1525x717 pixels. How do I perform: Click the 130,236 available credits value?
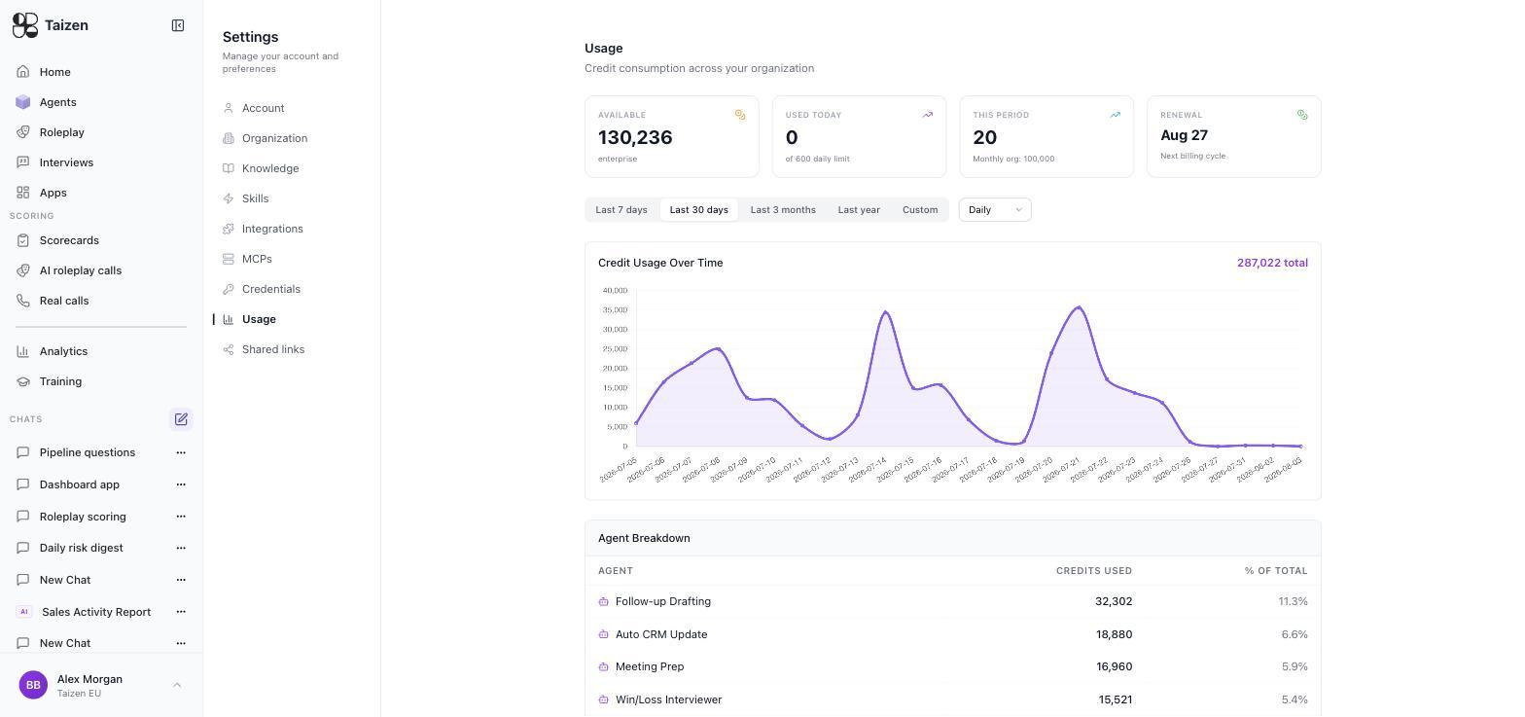(x=635, y=137)
